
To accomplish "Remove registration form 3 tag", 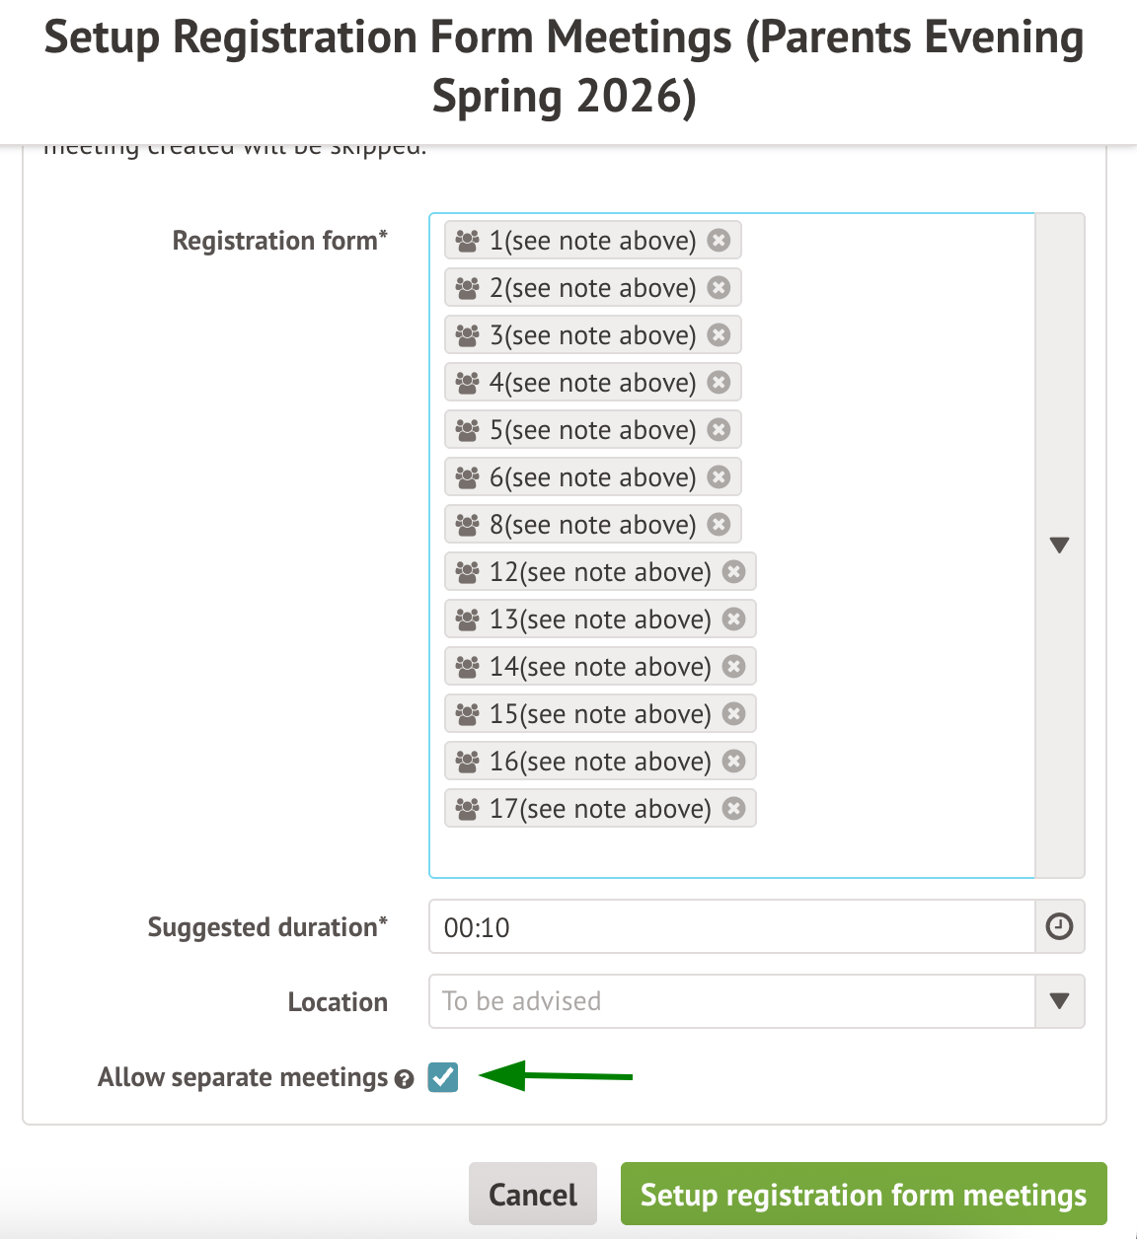I will click(720, 334).
